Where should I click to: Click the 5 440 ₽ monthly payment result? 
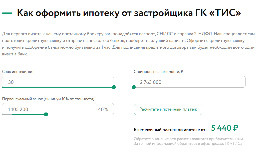pos(224,128)
